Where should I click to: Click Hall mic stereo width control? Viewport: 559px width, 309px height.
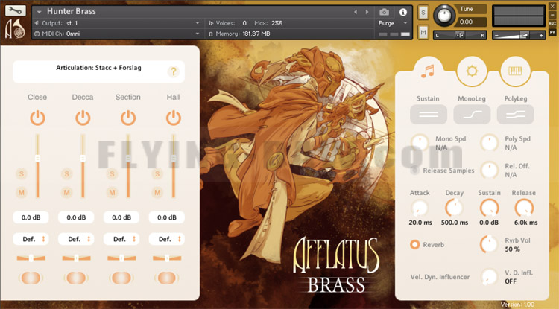click(x=167, y=278)
